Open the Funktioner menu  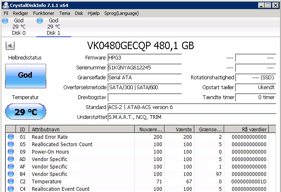tap(43, 13)
